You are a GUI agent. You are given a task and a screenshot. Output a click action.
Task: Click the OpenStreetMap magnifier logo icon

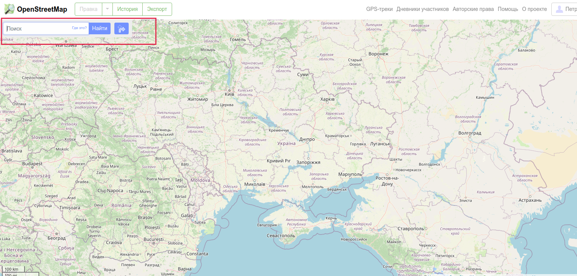(x=9, y=9)
